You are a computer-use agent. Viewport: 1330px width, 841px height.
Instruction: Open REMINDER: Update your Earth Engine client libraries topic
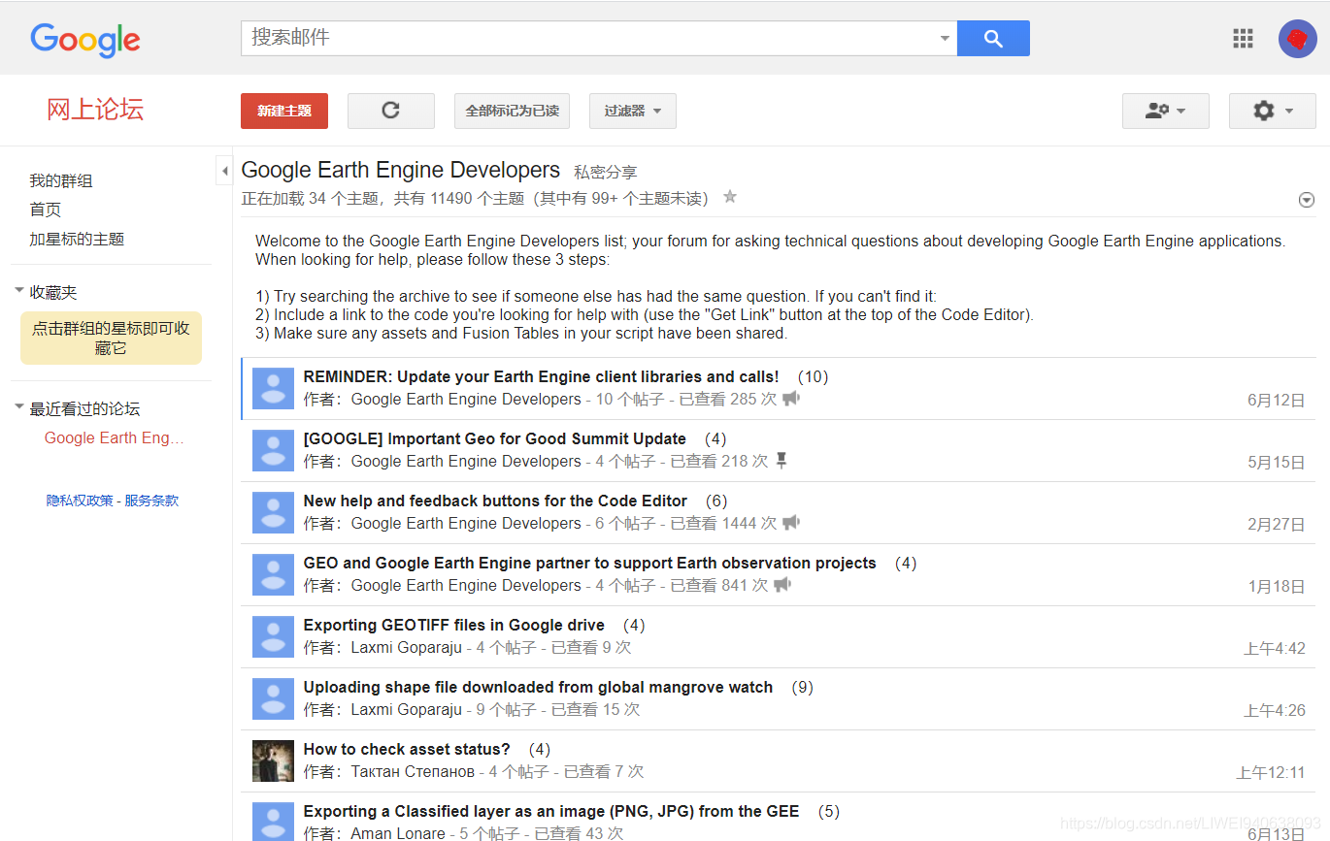tap(541, 376)
